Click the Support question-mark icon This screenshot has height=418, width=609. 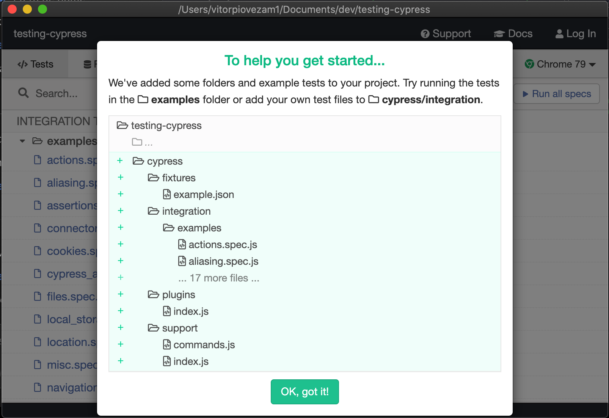(x=425, y=34)
